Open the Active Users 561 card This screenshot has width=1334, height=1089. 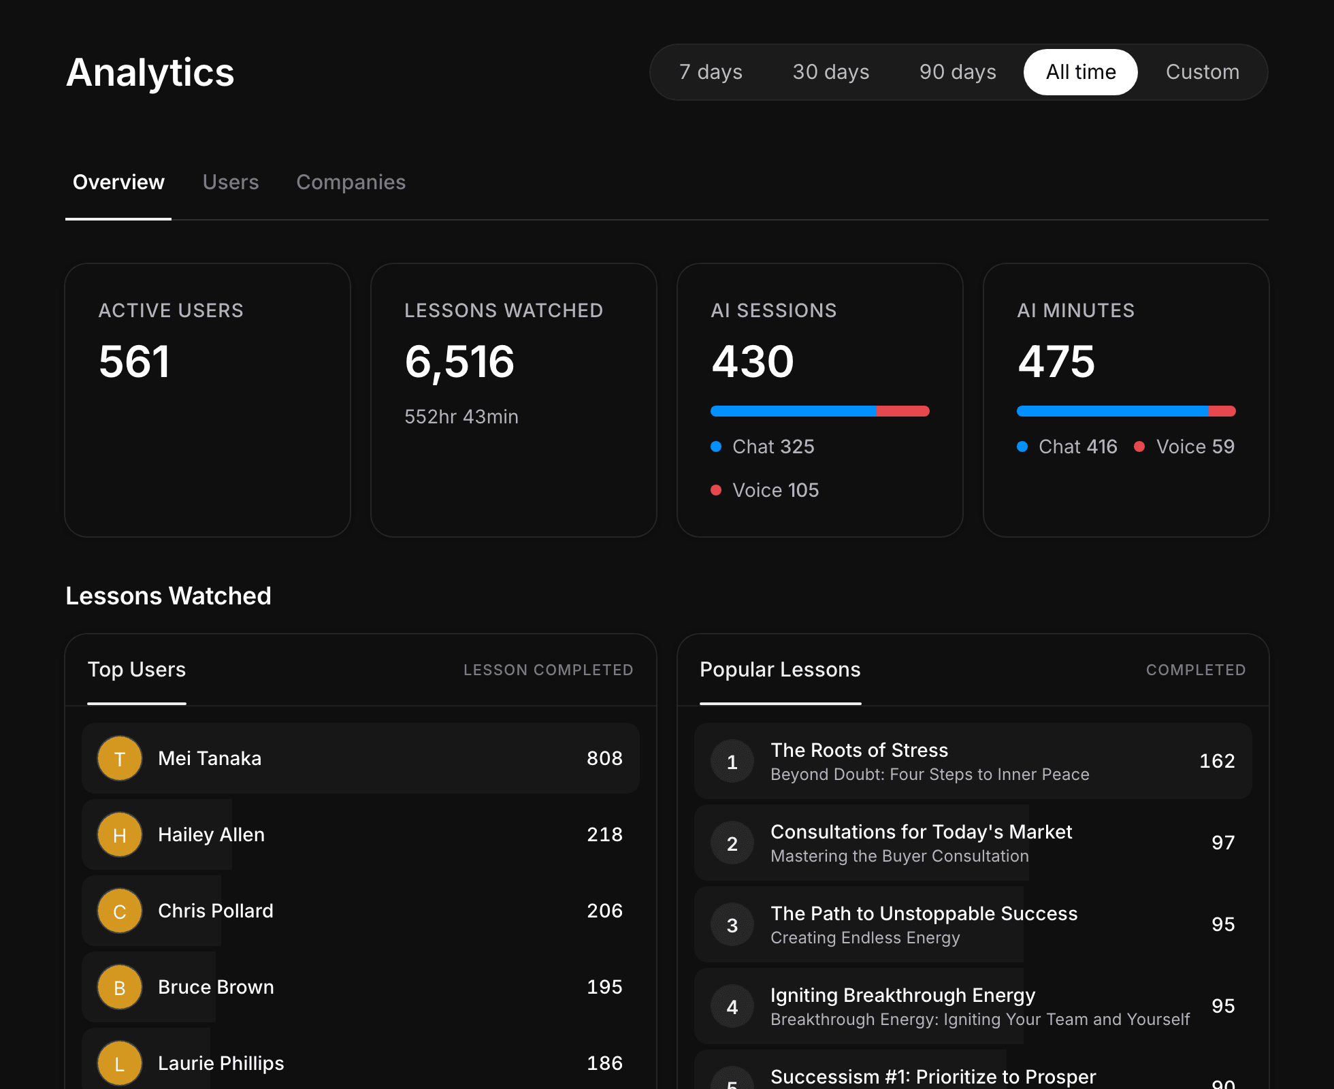[208, 400]
